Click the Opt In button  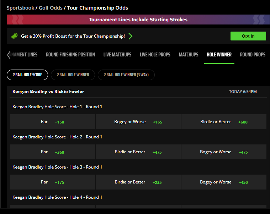coord(248,36)
